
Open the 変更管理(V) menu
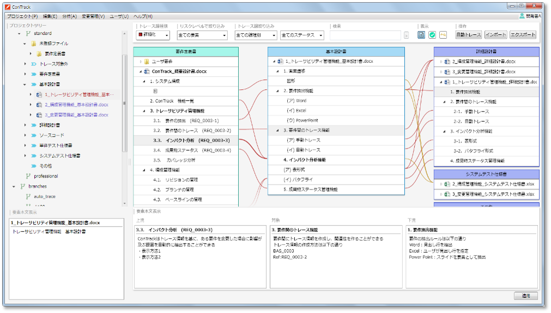[x=93, y=16]
